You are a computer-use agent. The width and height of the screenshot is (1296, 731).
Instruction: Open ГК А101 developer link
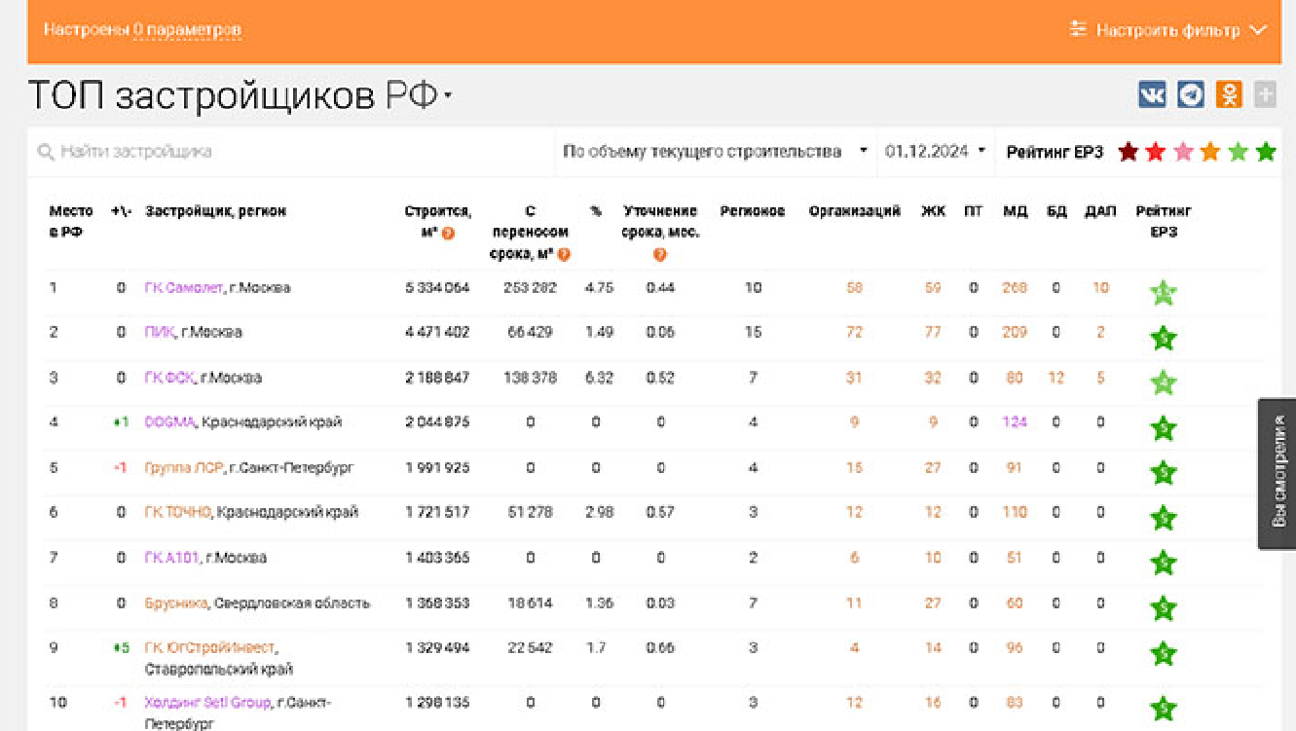pyautogui.click(x=171, y=558)
